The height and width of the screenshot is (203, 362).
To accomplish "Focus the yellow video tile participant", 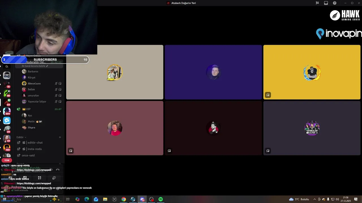I will pos(312,72).
